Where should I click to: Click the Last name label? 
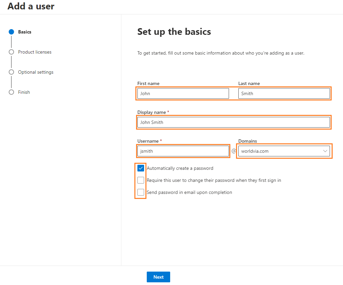249,83
